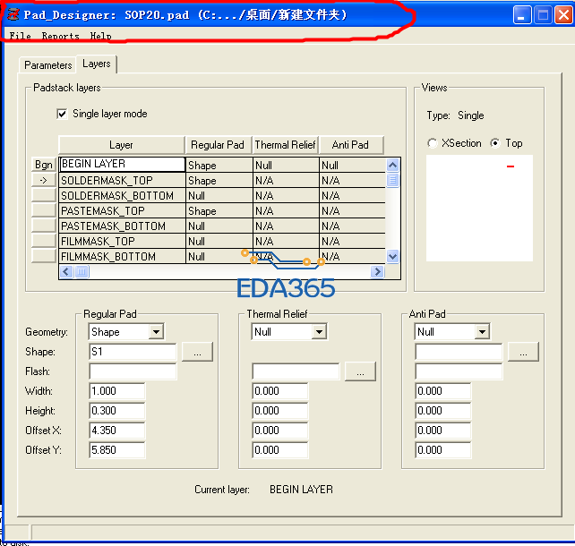Toggle the Single layer mode checkbox
Image resolution: width=575 pixels, height=546 pixels.
pos(63,114)
